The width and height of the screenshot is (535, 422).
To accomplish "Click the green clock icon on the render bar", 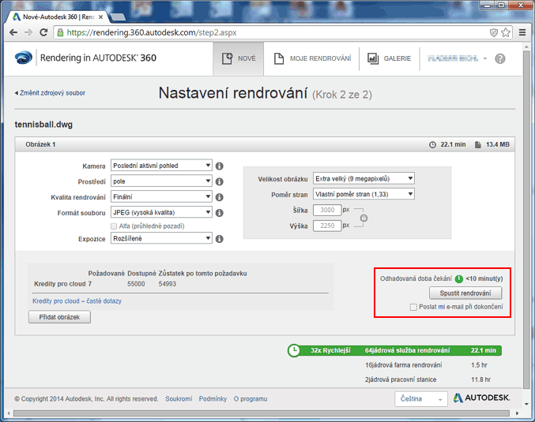I will tap(294, 350).
